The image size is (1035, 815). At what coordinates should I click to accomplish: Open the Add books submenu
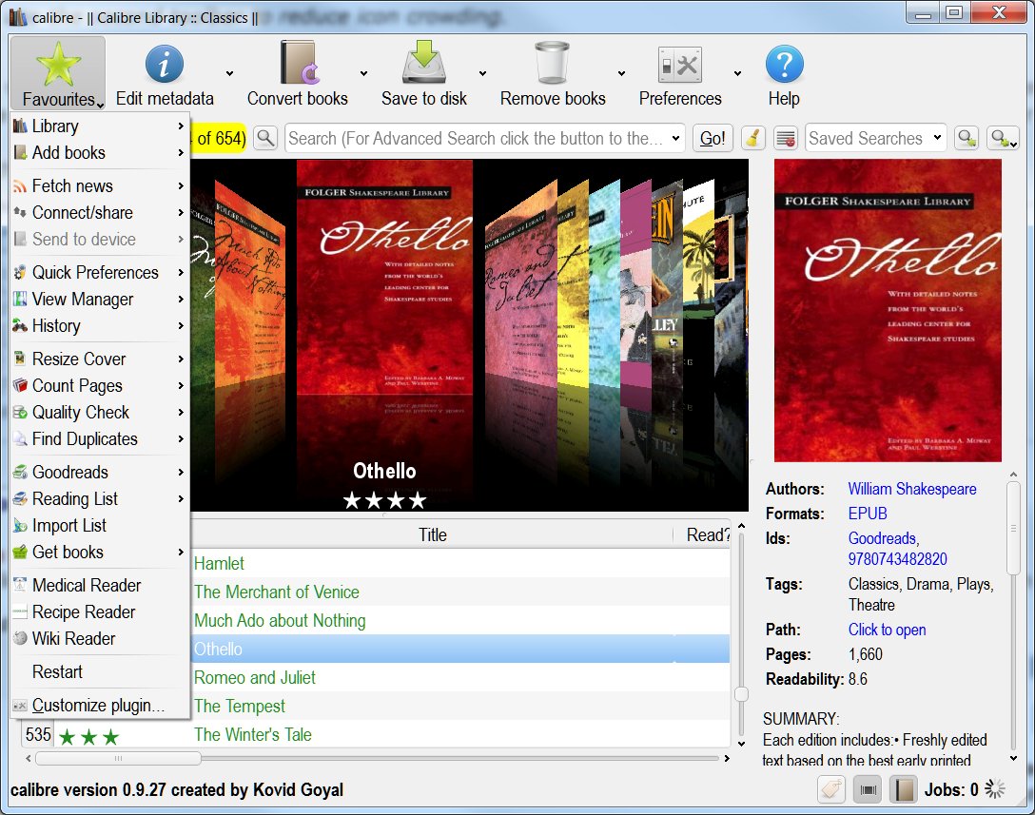[x=100, y=152]
